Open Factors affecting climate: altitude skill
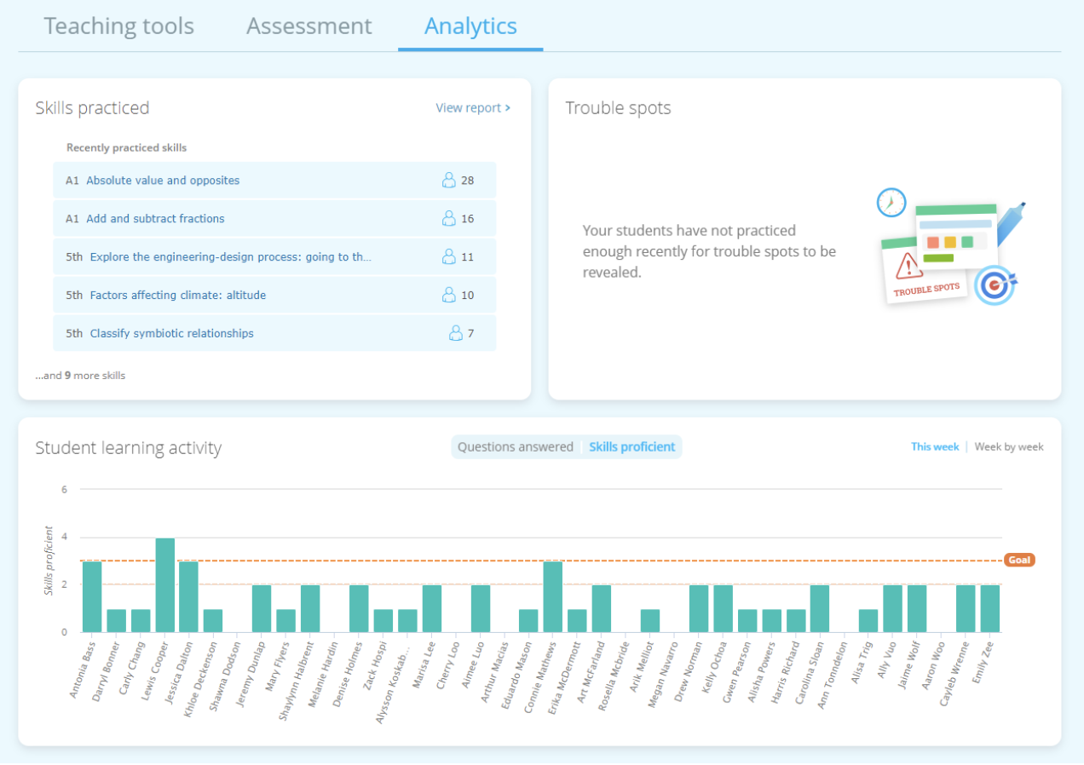The image size is (1084, 765). point(177,296)
